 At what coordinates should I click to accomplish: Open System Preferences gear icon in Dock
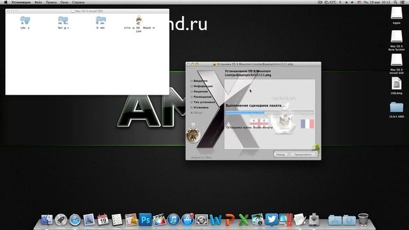coord(201,220)
